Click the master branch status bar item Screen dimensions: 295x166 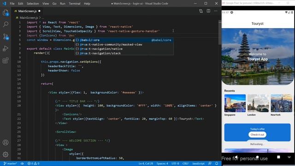click(10, 164)
